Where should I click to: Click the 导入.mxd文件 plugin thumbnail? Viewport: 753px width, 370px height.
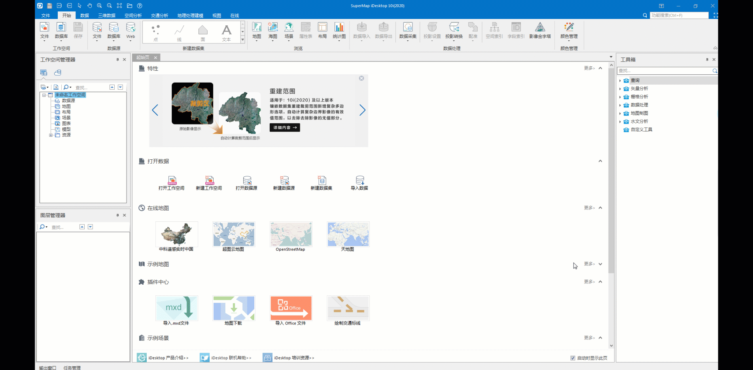click(x=176, y=308)
